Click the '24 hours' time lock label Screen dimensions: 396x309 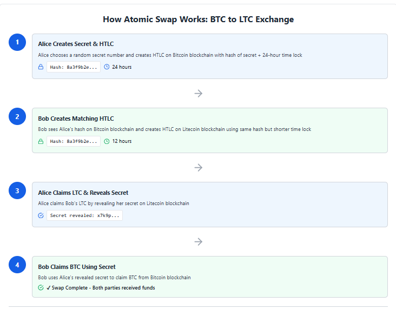[x=122, y=67]
